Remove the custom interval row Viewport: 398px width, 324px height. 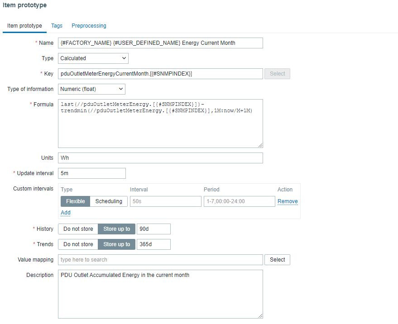[x=288, y=201]
